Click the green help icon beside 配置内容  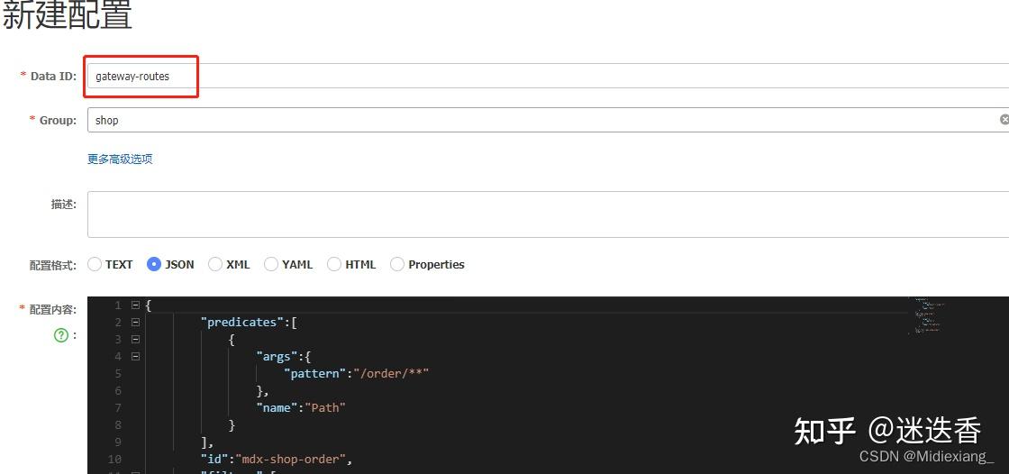pyautogui.click(x=61, y=335)
